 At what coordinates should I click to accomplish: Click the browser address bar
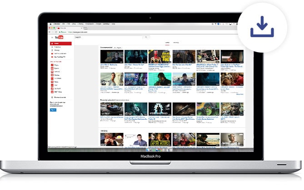pyautogui.click(x=147, y=32)
